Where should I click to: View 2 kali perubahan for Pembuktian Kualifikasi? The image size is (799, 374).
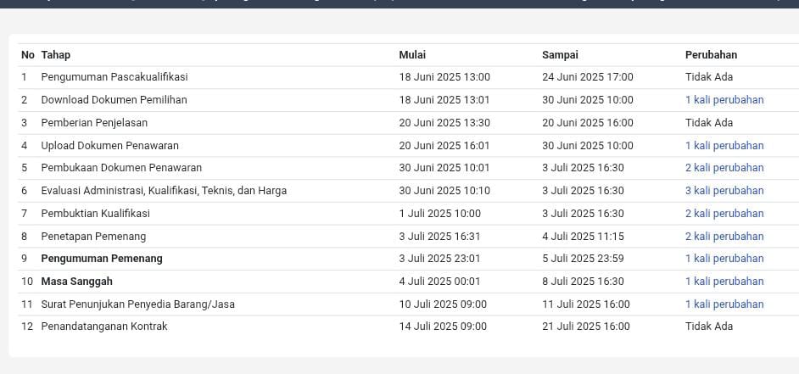[x=724, y=214]
